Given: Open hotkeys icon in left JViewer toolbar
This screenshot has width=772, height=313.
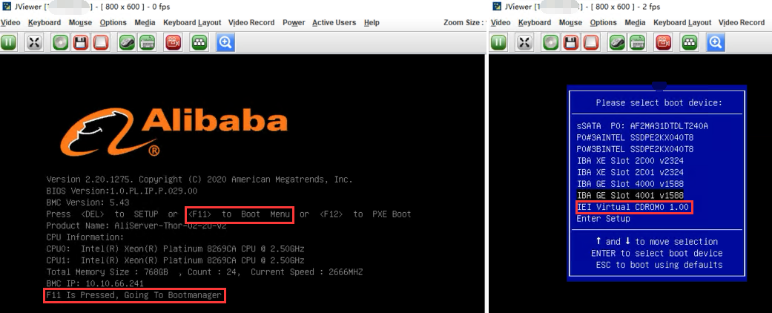Looking at the screenshot, I should pyautogui.click(x=199, y=43).
